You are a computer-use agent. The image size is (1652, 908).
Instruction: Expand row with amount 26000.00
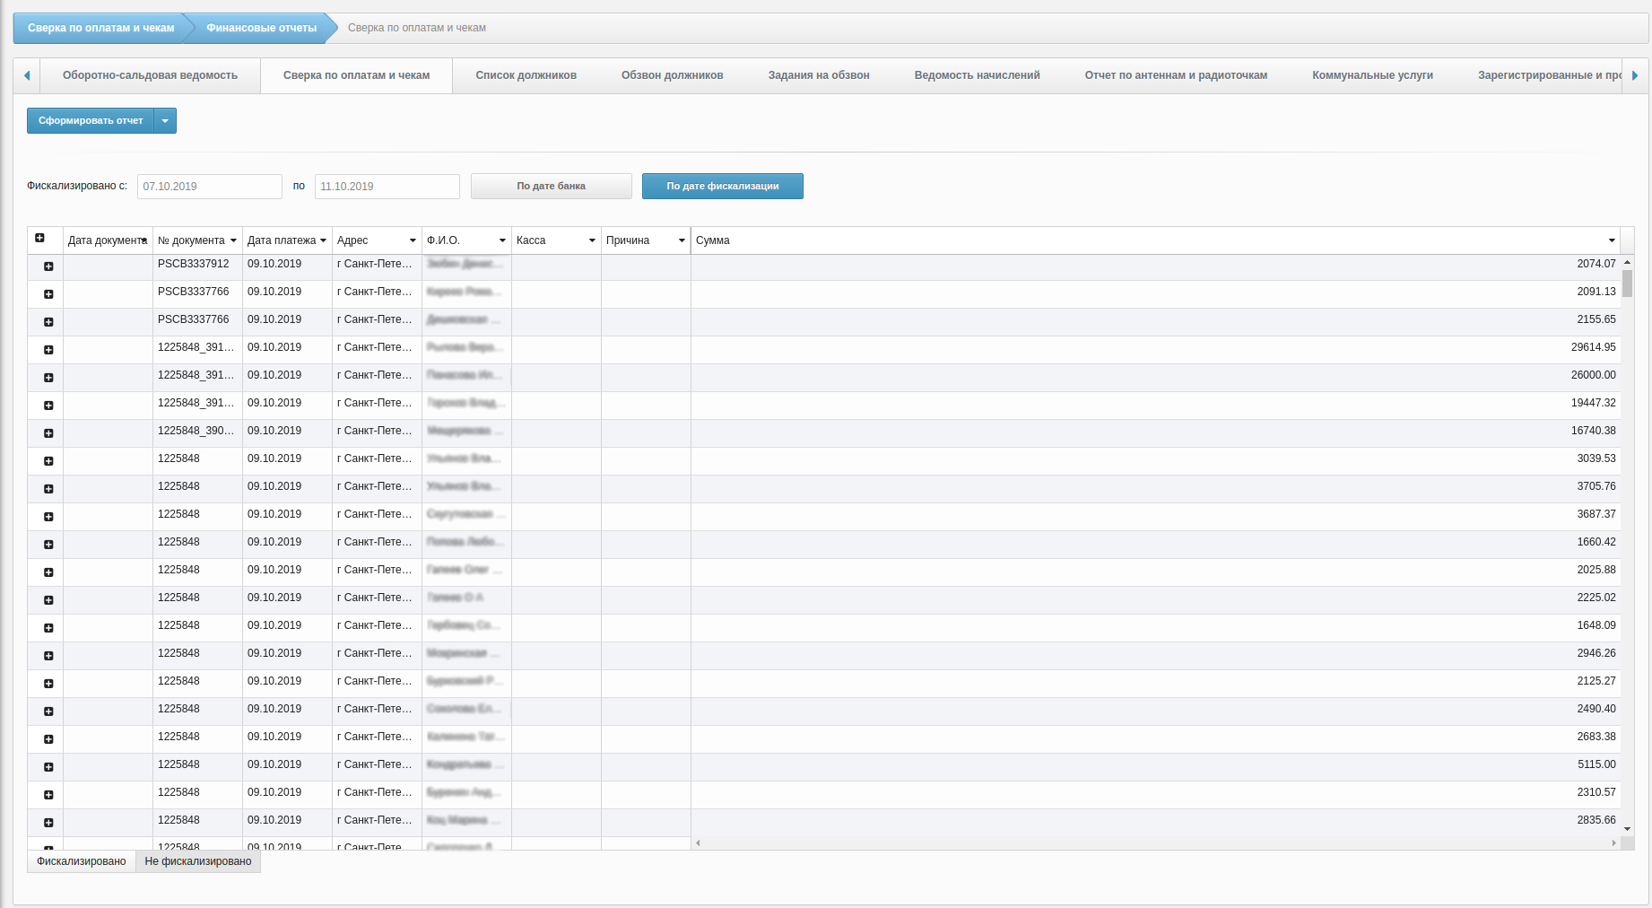click(x=48, y=378)
